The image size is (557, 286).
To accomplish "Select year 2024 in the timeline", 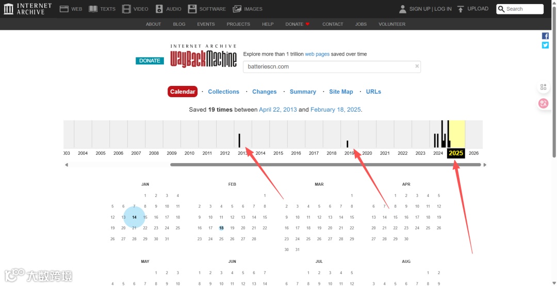I will click(x=438, y=153).
